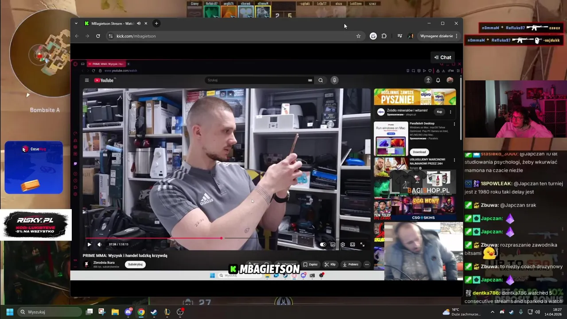Open YouTube player settings gear
Image resolution: width=567 pixels, height=319 pixels.
pos(342,245)
